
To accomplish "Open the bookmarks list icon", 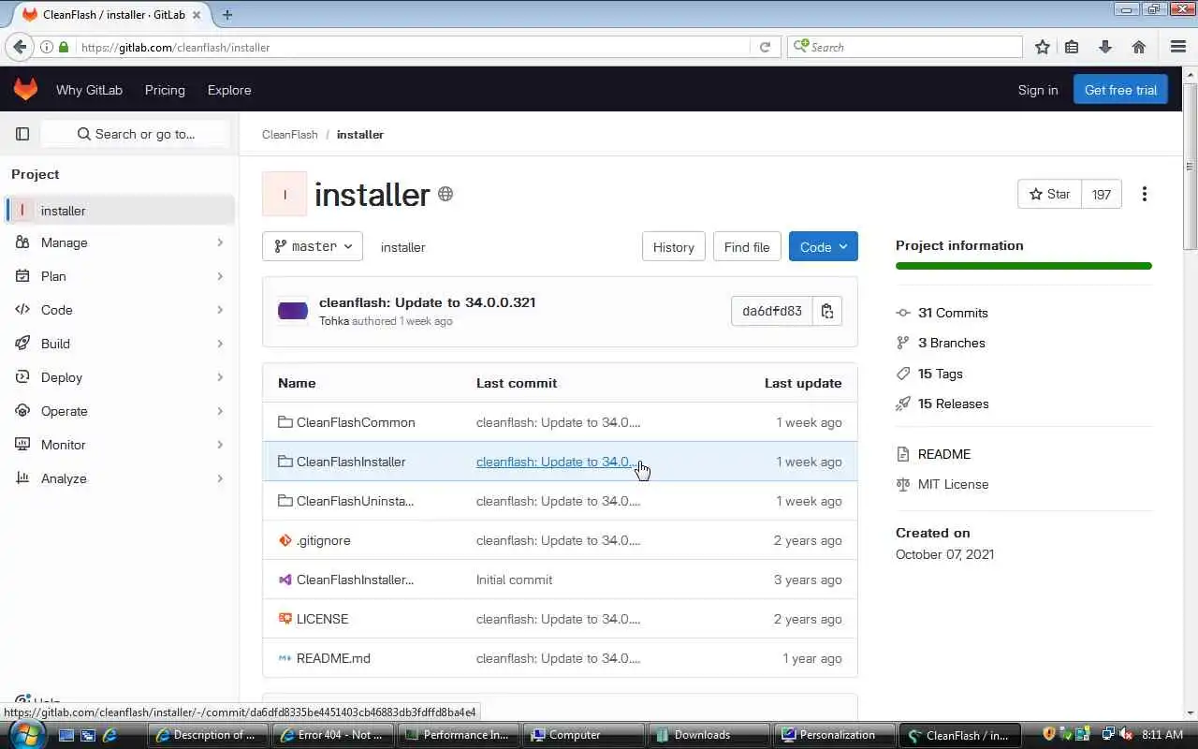I will click(1073, 47).
